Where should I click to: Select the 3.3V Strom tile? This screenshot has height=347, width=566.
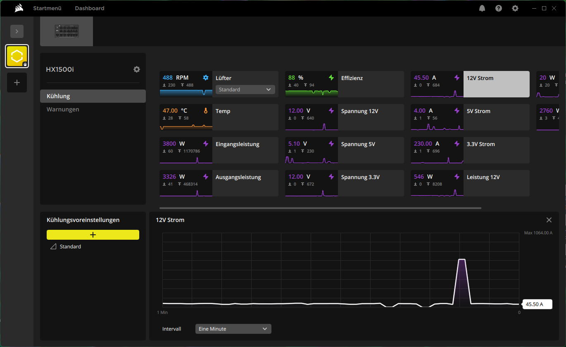point(470,150)
